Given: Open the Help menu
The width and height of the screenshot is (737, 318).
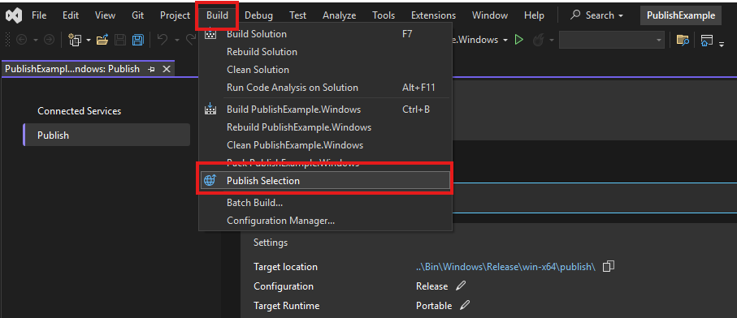Looking at the screenshot, I should [534, 15].
